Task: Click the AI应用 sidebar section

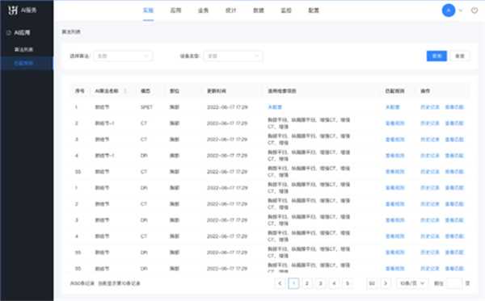Action: click(x=22, y=33)
